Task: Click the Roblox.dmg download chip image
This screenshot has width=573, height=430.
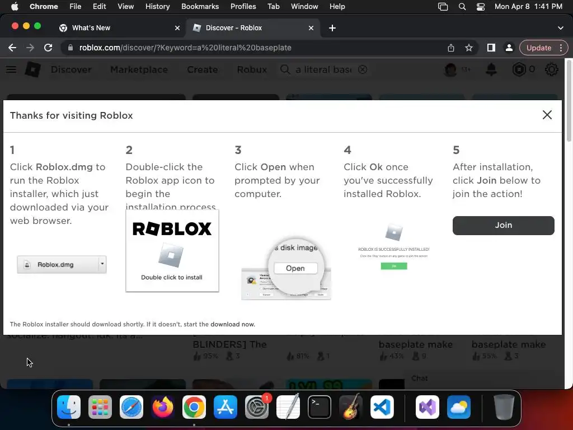Action: (62, 264)
